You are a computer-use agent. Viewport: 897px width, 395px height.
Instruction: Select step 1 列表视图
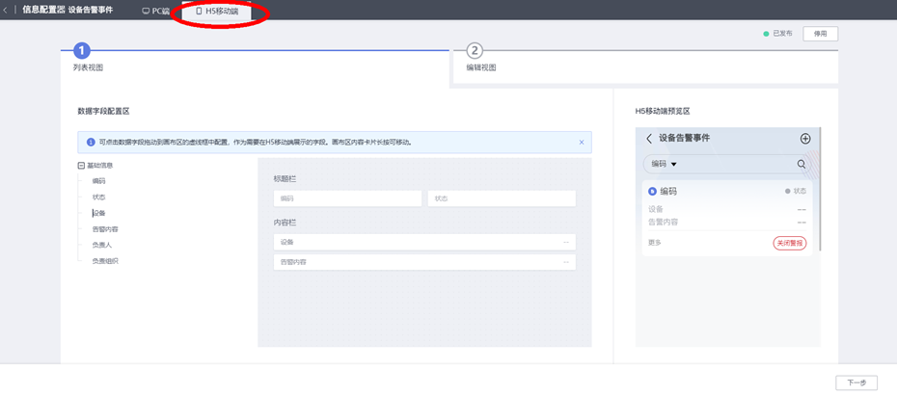click(x=81, y=51)
